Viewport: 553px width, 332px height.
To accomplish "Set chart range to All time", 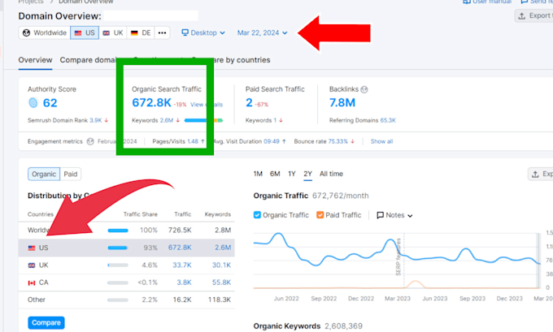I will point(331,174).
